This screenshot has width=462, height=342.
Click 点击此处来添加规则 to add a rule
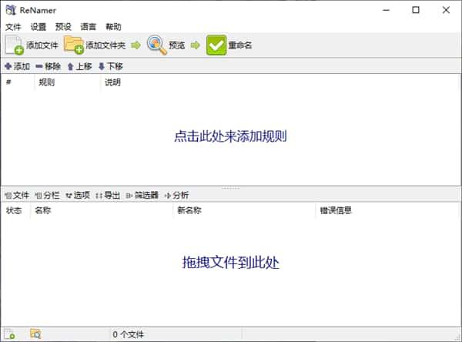coord(230,136)
